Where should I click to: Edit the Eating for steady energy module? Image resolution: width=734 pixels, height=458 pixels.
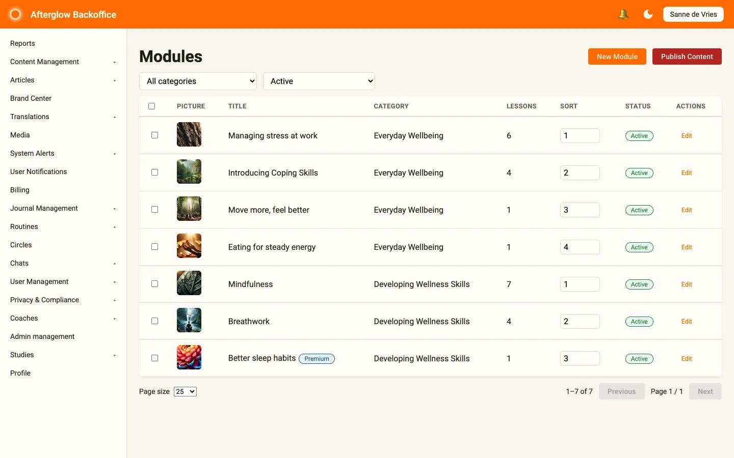point(687,247)
